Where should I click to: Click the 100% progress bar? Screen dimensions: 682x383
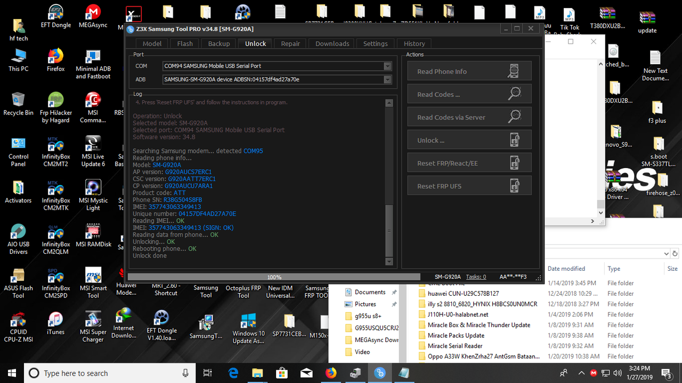point(274,277)
